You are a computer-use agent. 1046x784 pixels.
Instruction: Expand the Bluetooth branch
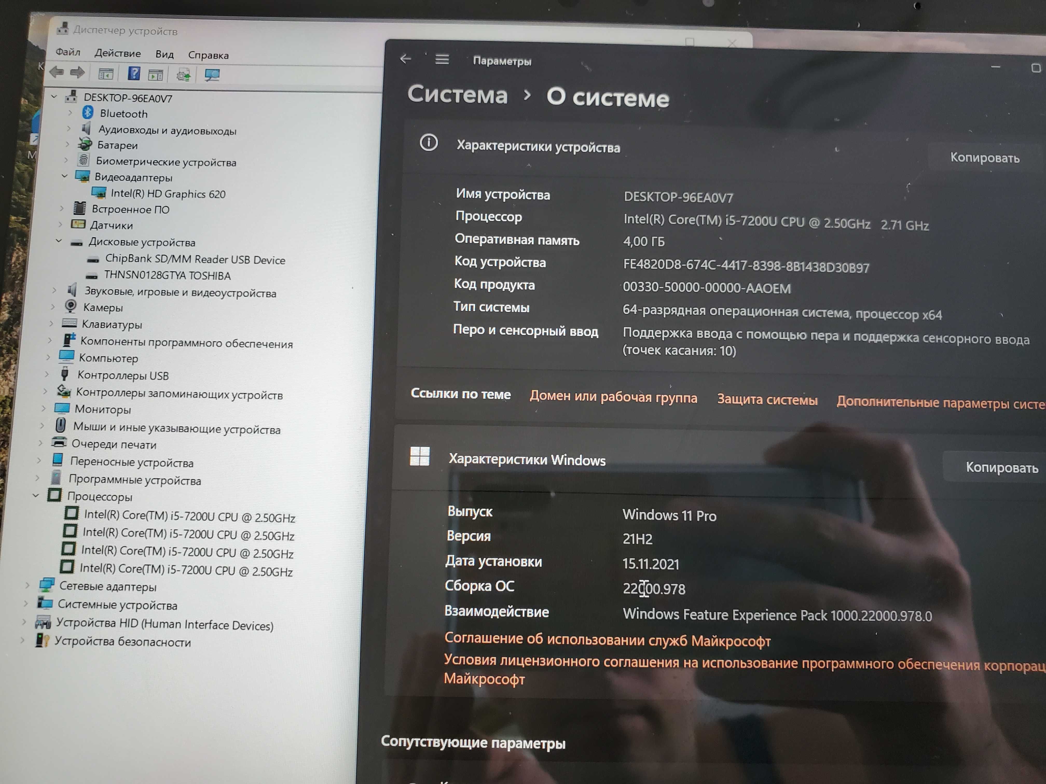70,113
